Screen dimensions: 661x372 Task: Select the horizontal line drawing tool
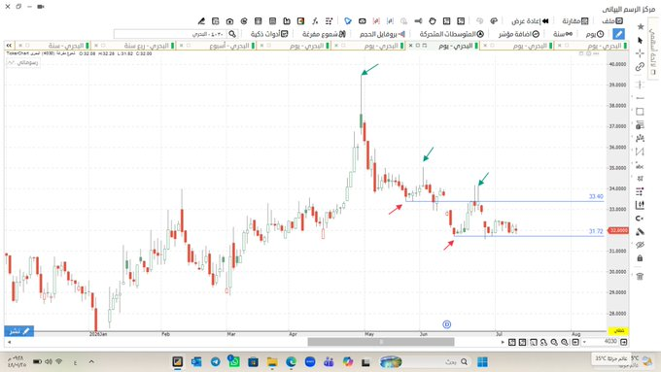640,98
